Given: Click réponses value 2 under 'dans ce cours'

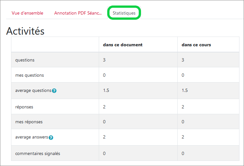Looking at the screenshot, I should (183, 107).
